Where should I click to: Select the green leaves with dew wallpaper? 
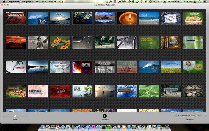[149, 91]
